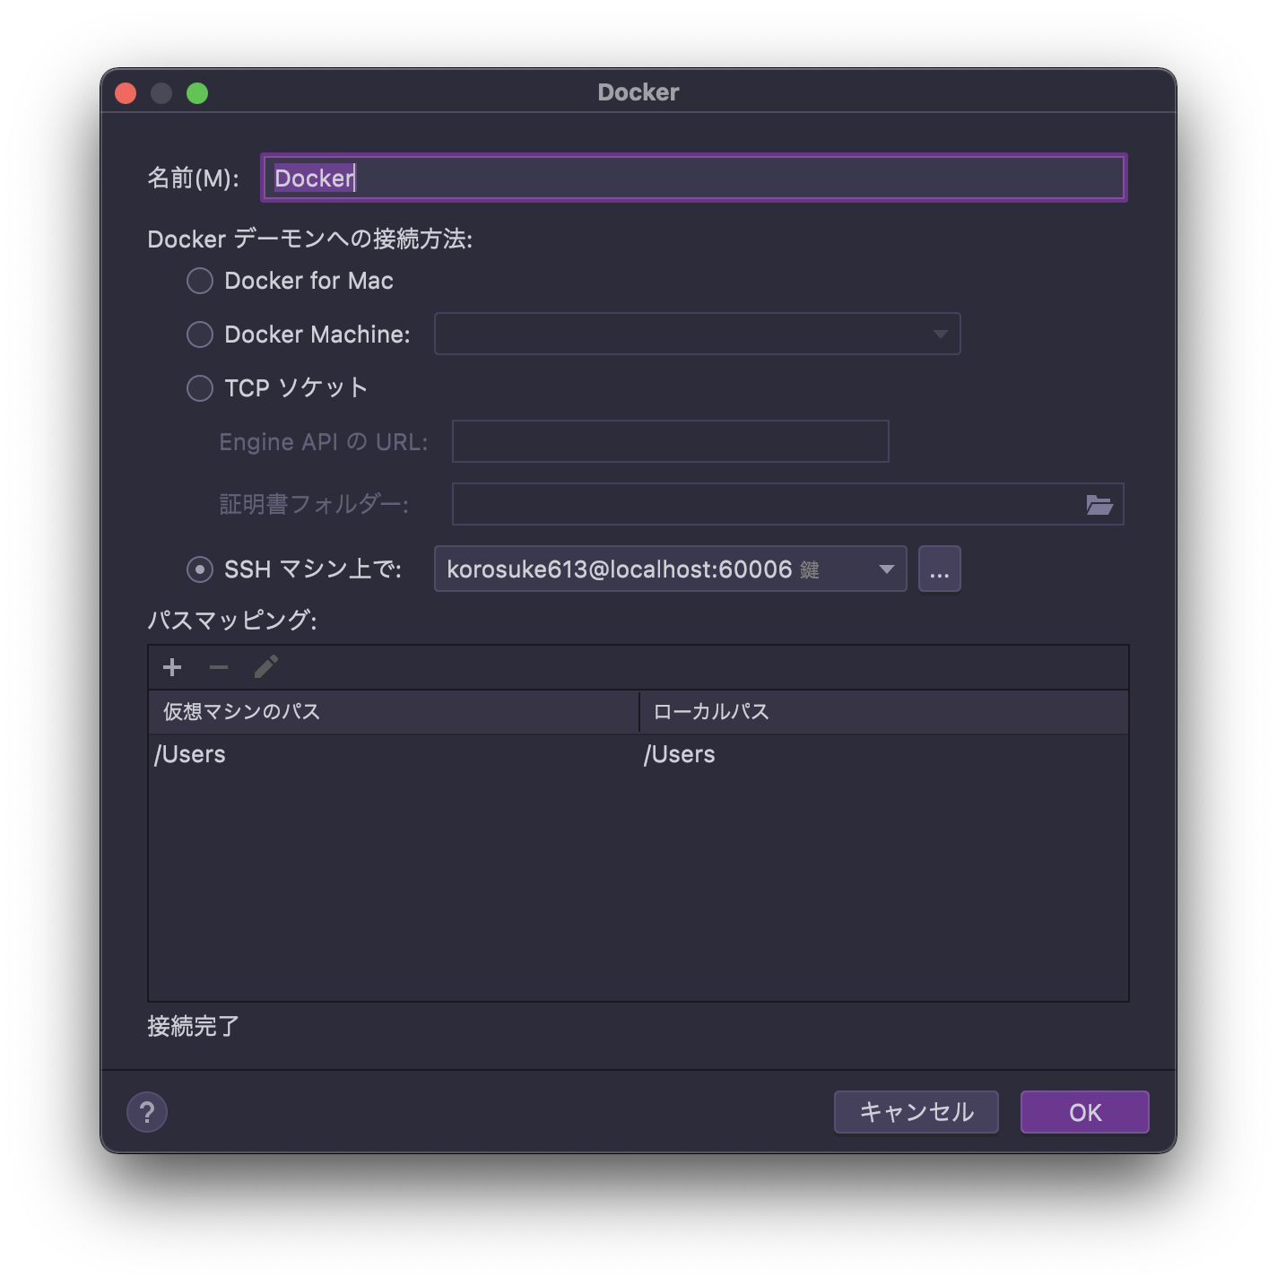Select Docker Machine radio button
The width and height of the screenshot is (1277, 1286).
point(200,335)
